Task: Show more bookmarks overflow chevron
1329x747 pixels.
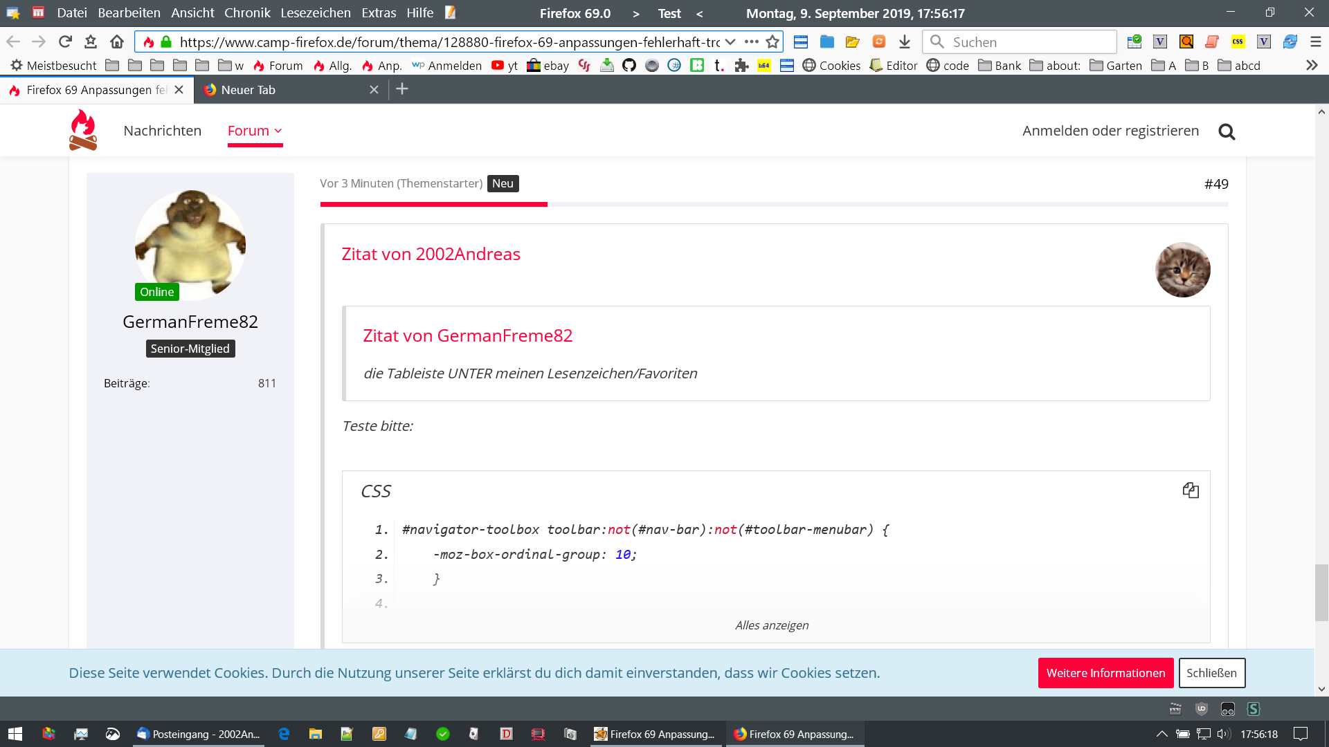Action: tap(1311, 65)
